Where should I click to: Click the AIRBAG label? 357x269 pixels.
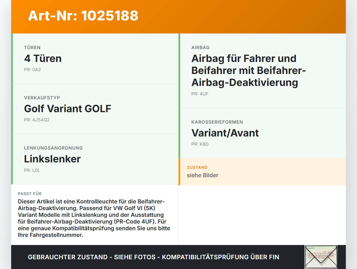[200, 47]
